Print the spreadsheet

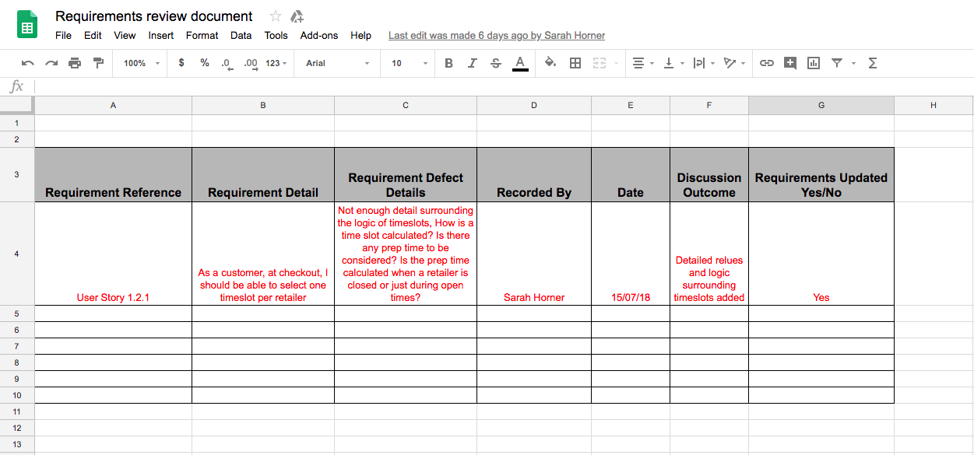[75, 63]
